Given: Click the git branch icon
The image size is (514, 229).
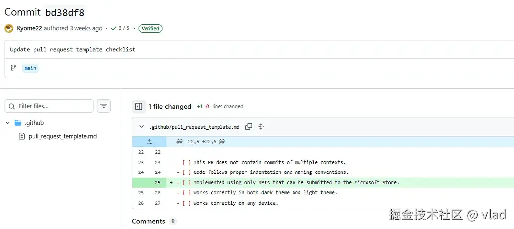Looking at the screenshot, I should (x=13, y=68).
